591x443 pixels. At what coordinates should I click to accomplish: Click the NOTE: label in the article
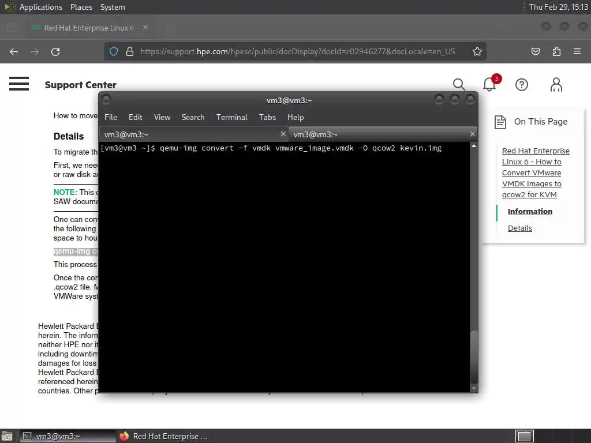point(65,192)
